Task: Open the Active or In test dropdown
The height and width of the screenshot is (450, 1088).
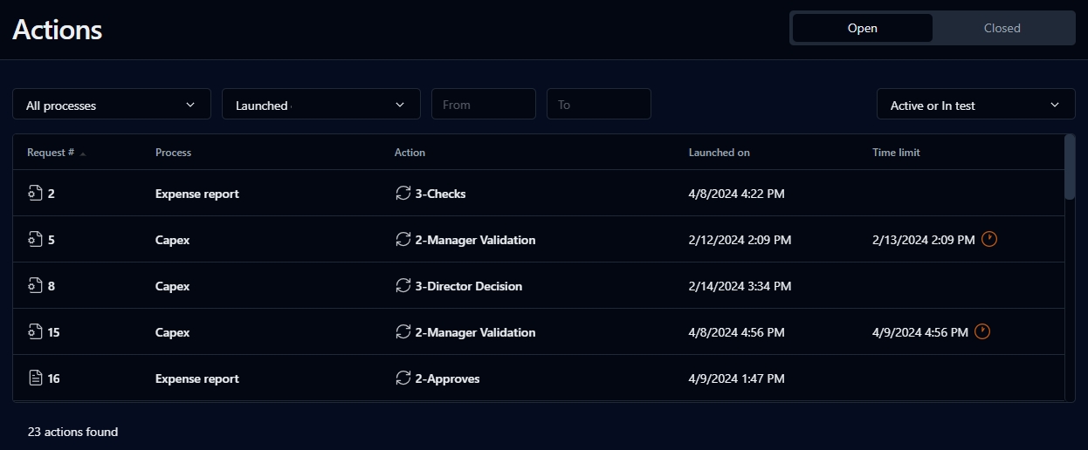Action: click(975, 105)
